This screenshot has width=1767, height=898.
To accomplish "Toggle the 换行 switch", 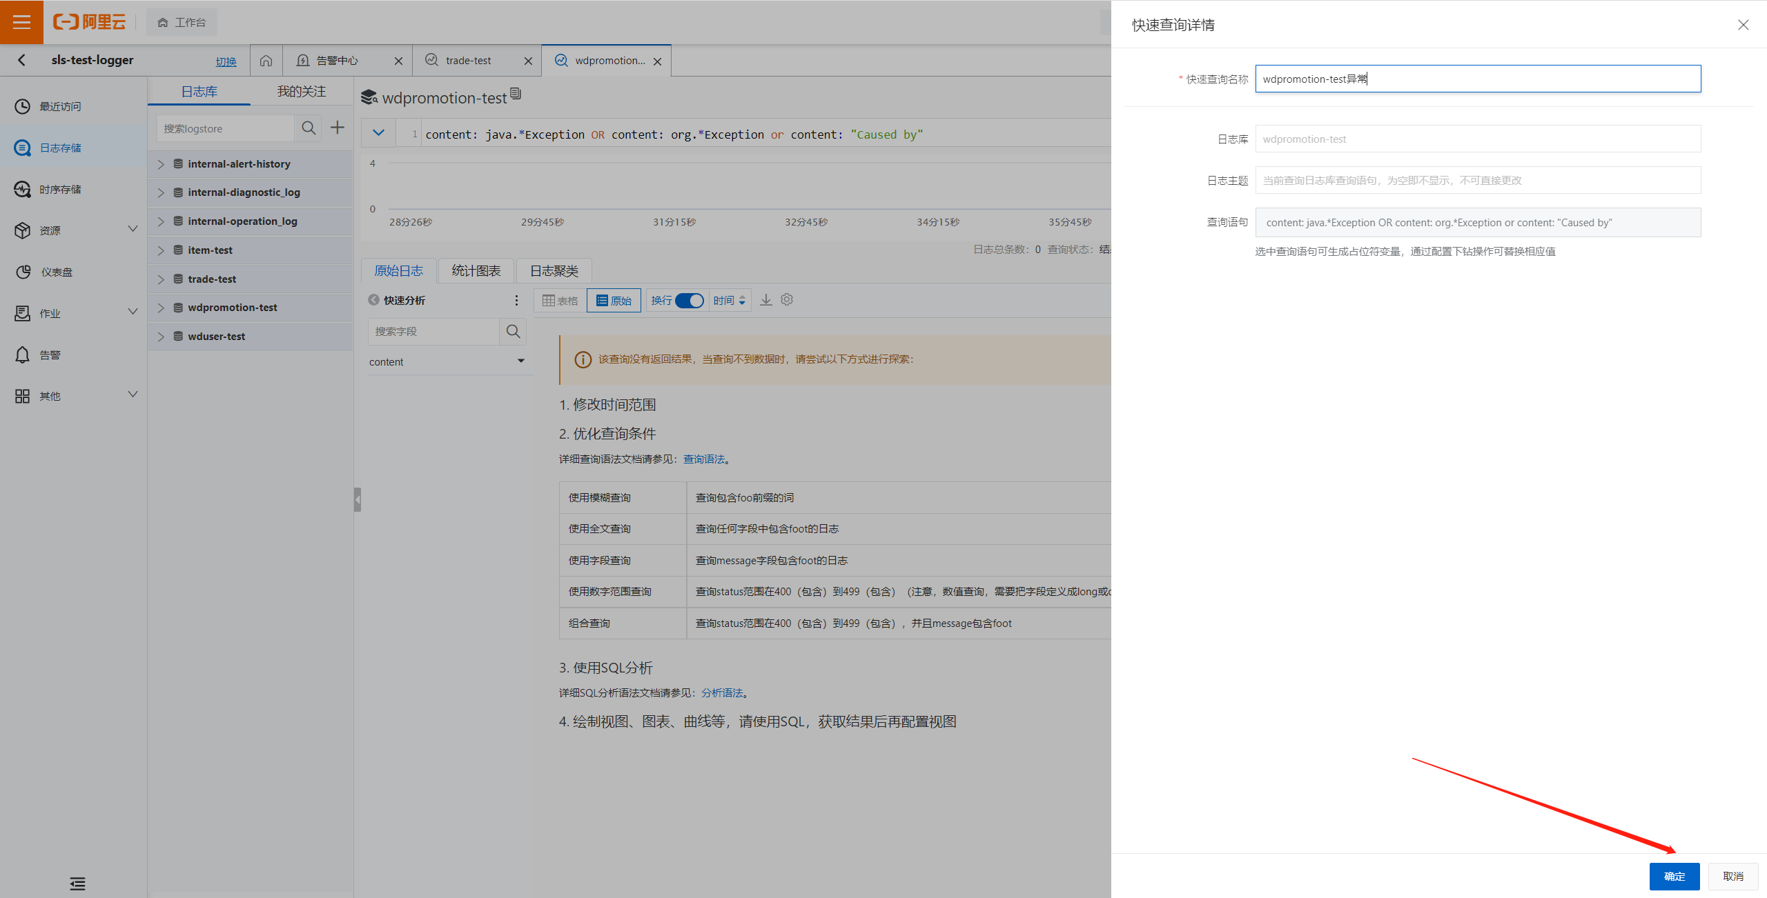I will [x=689, y=301].
